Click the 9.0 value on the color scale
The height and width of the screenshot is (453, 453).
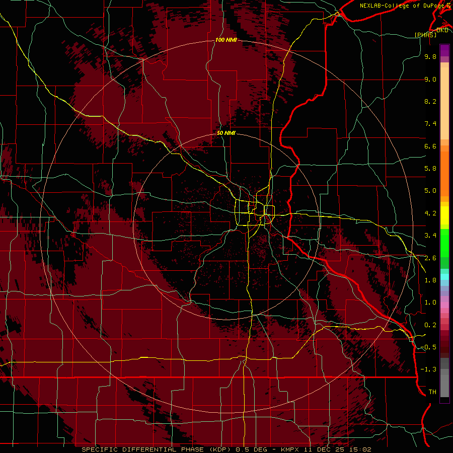click(430, 79)
